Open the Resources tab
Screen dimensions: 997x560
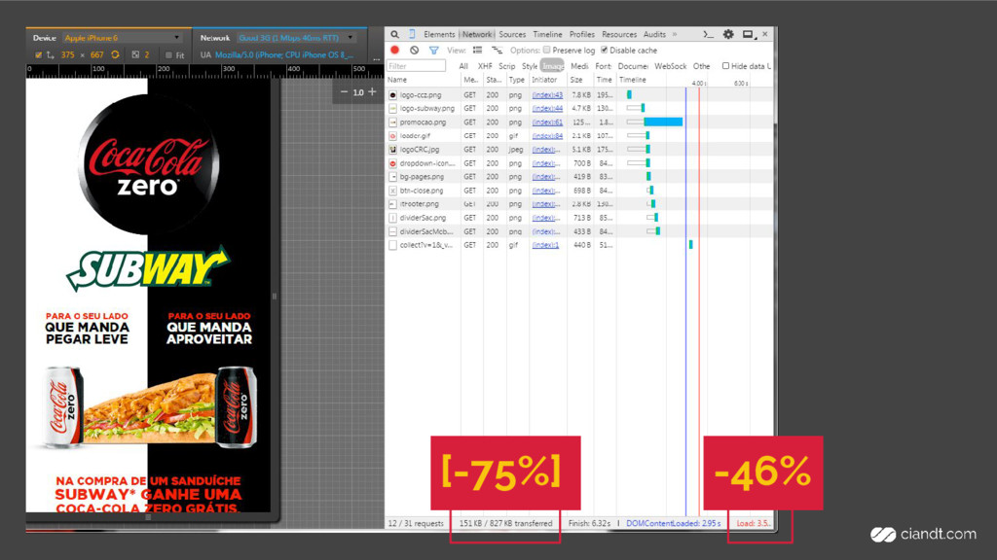point(618,34)
